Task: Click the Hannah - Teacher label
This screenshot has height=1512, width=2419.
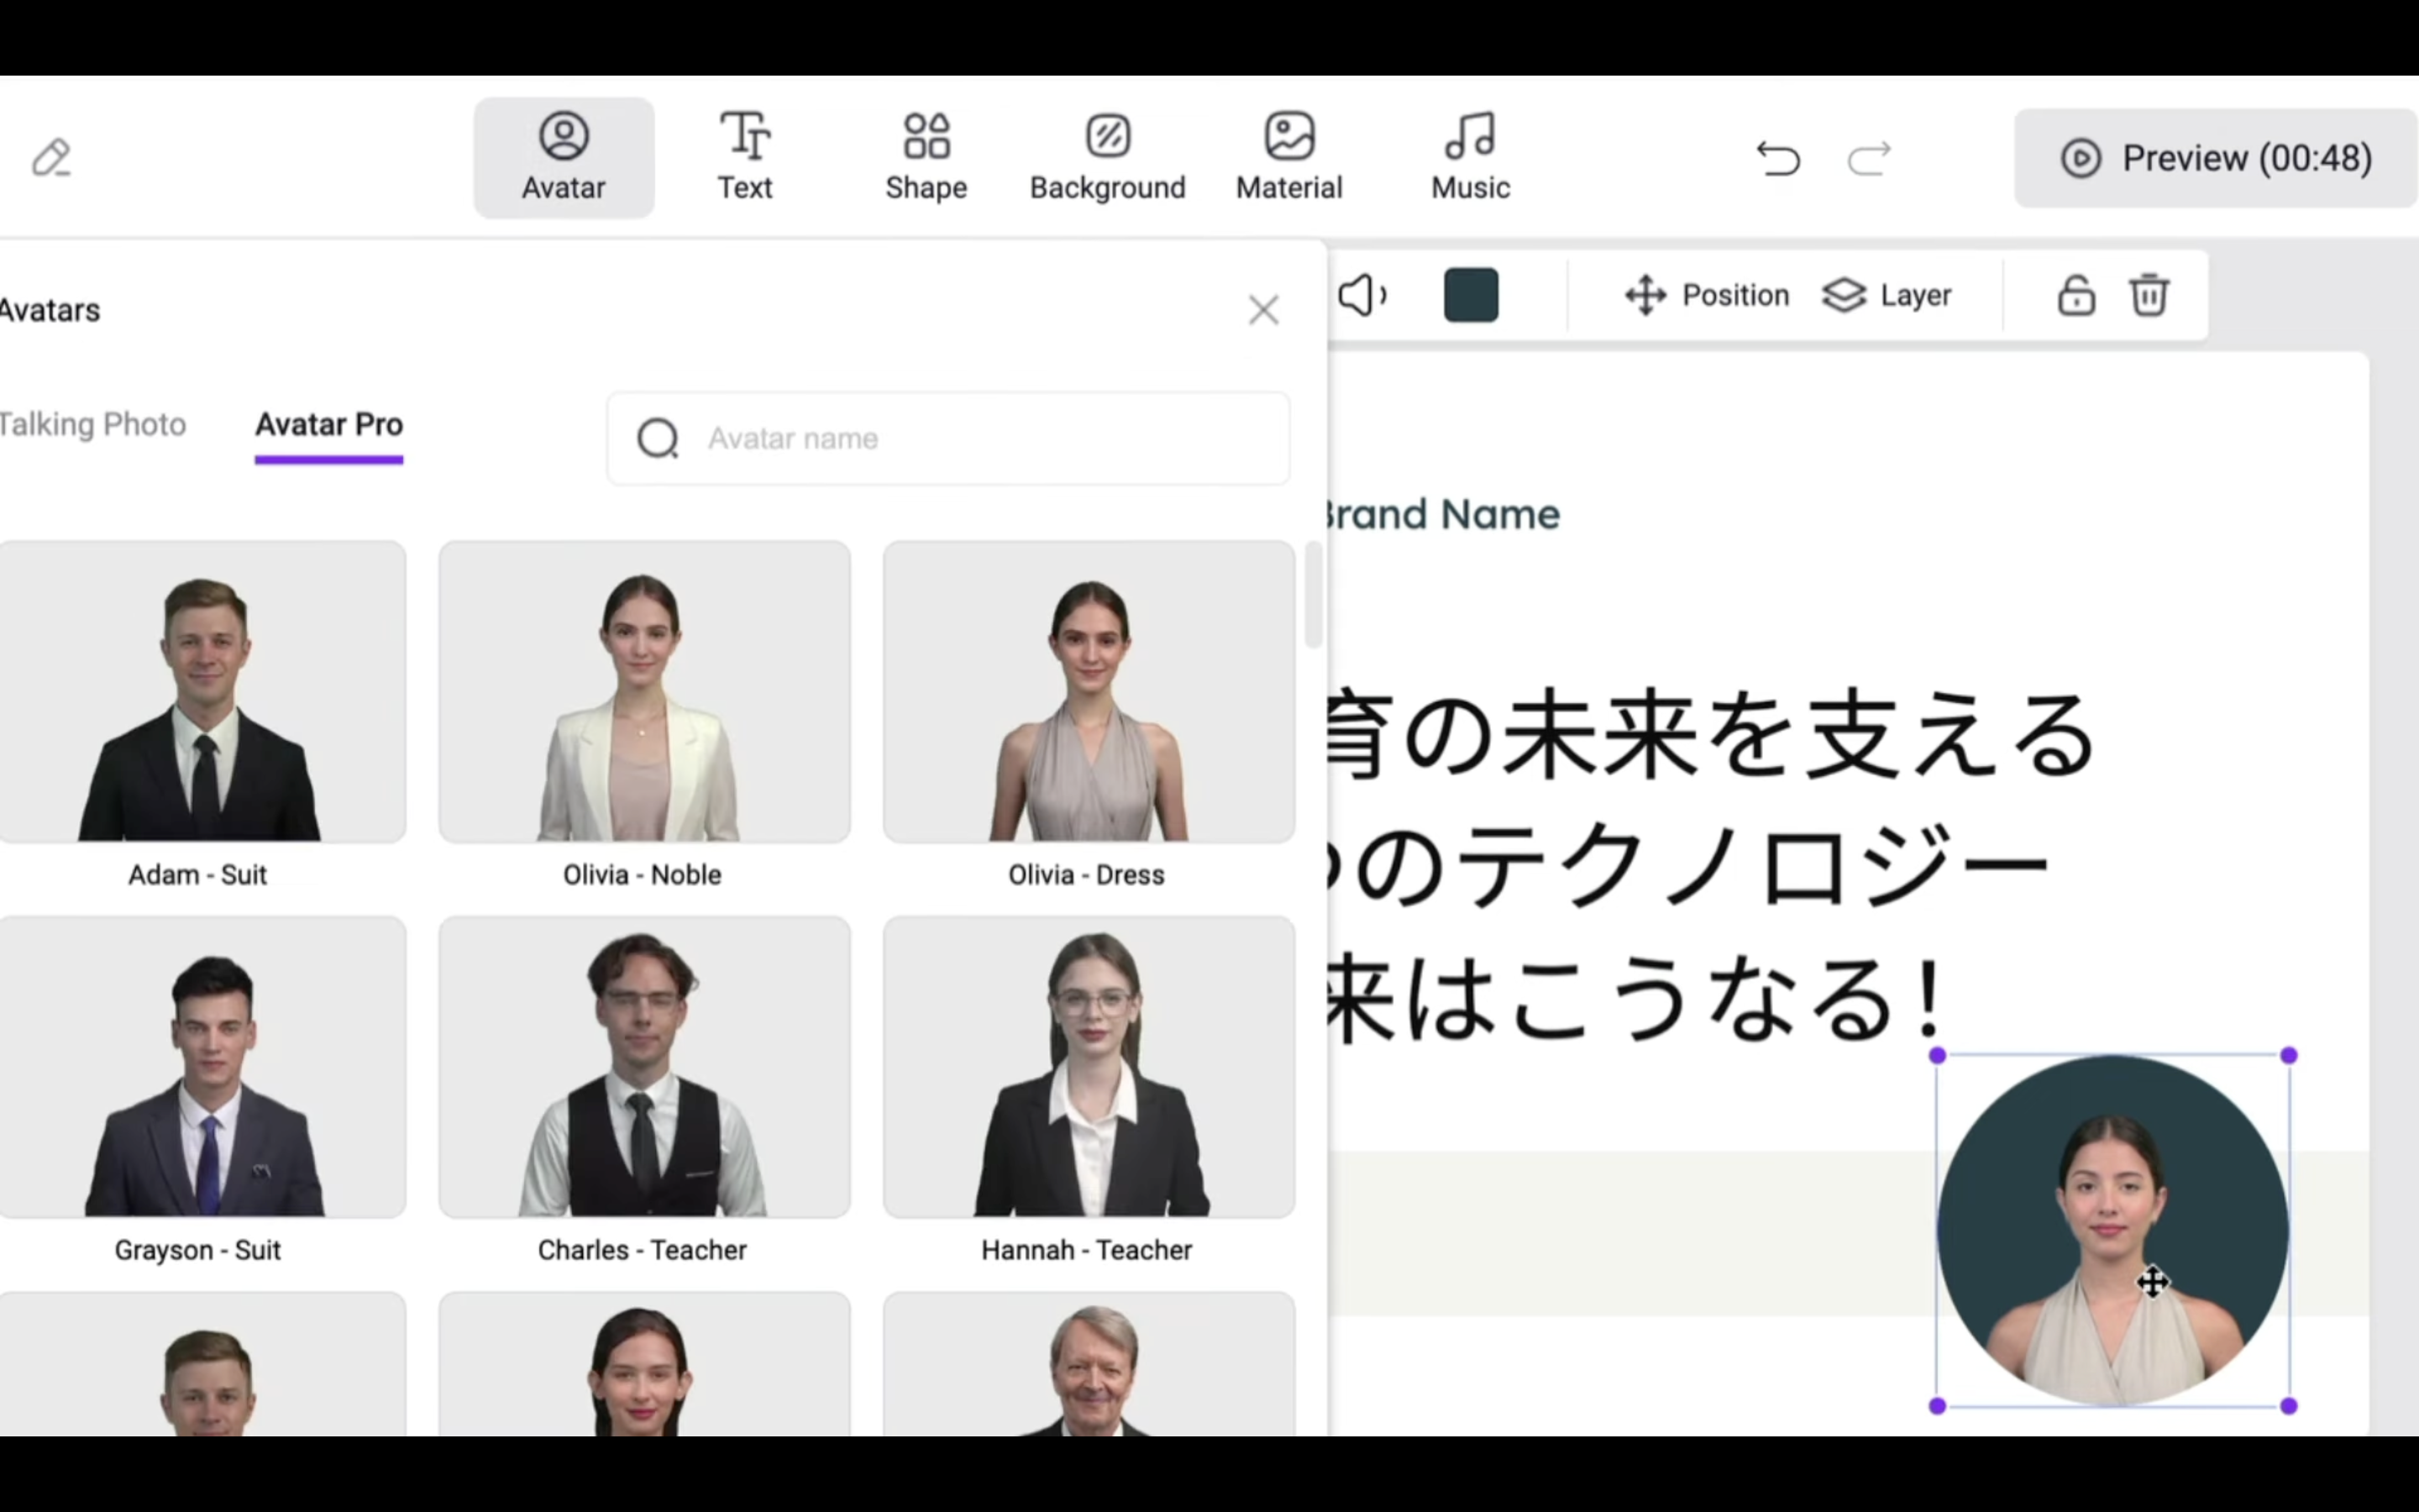Action: click(1087, 1250)
